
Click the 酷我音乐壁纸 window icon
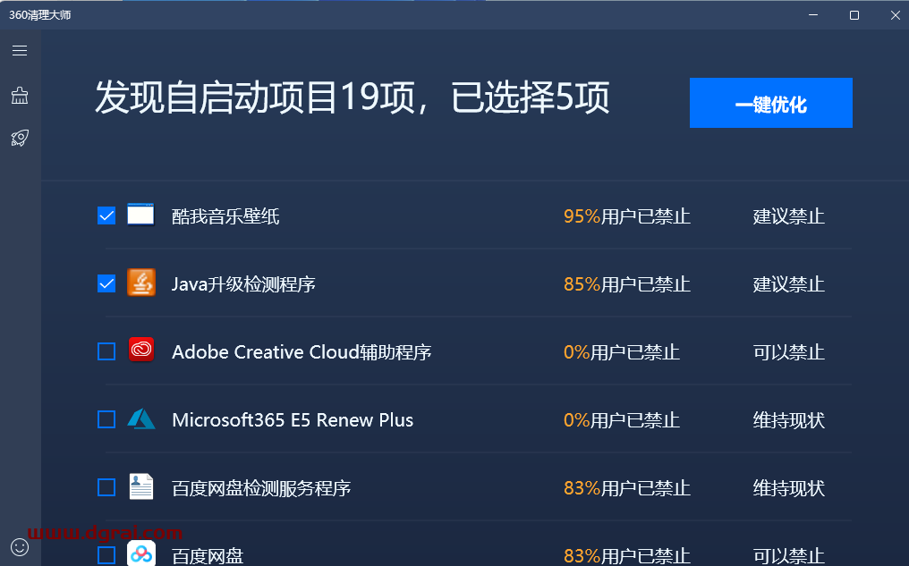[140, 215]
